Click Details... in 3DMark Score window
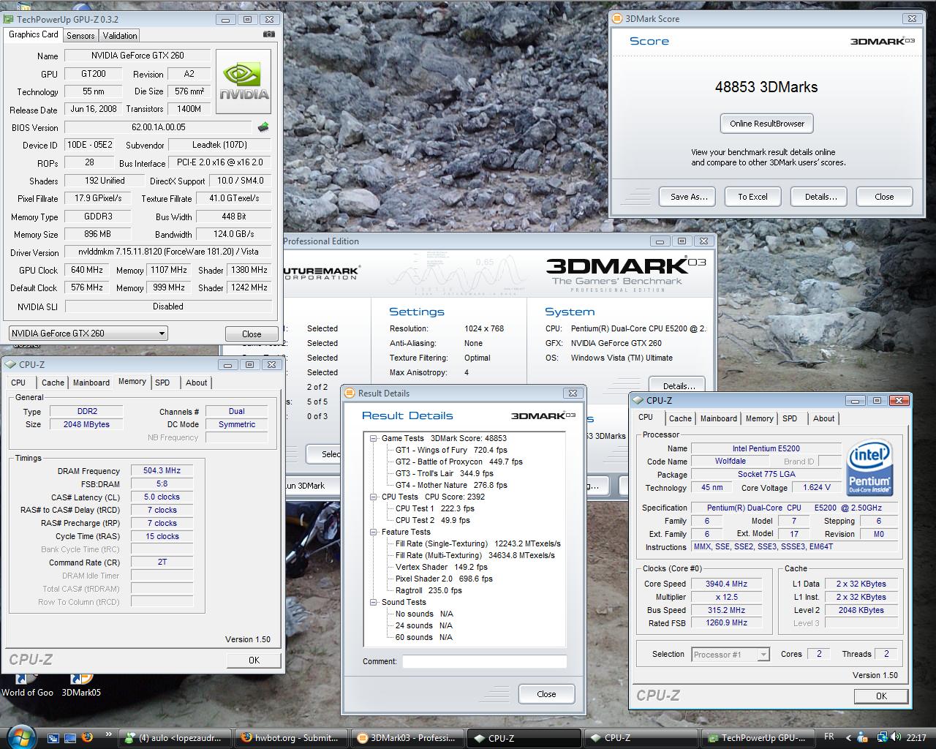Viewport: 936px width, 749px height. [820, 197]
